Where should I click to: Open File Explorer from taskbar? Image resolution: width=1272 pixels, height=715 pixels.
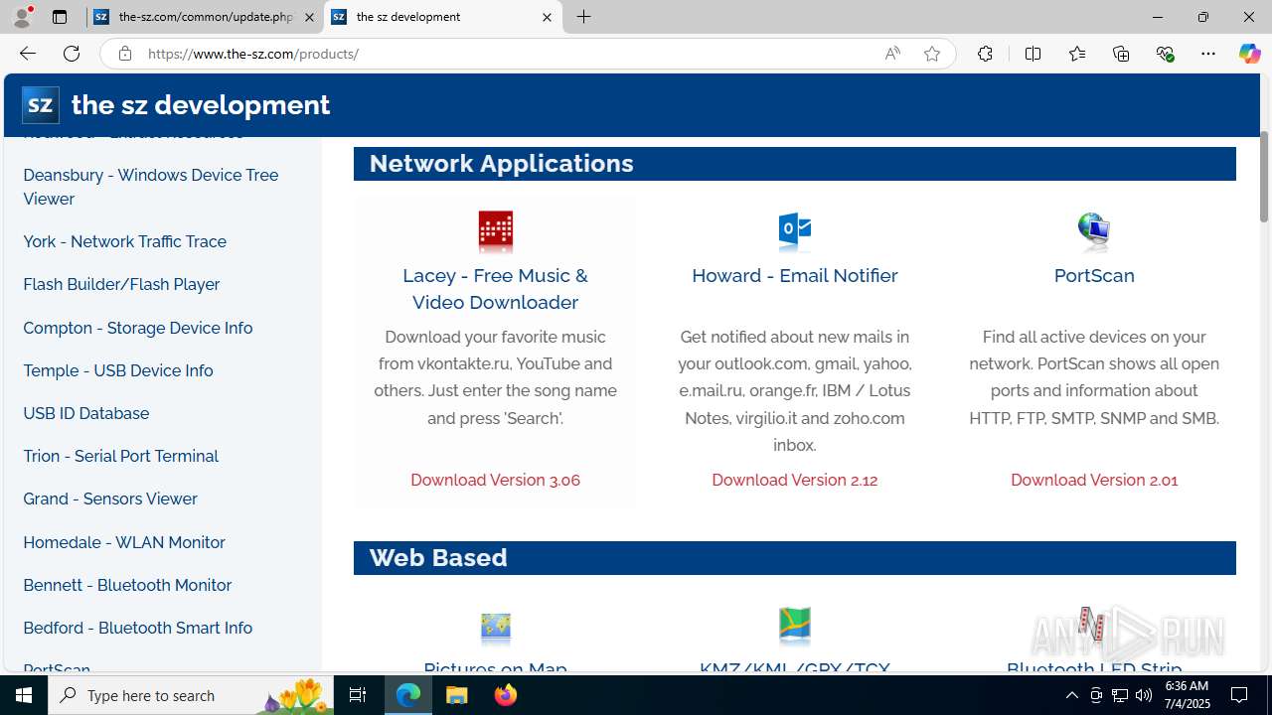[457, 695]
